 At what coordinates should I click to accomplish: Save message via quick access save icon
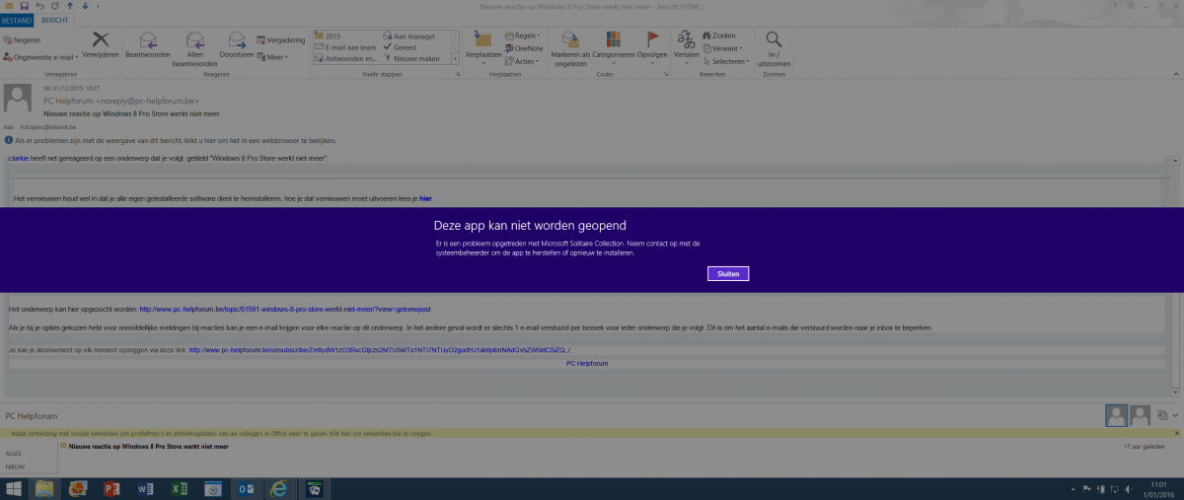(x=27, y=6)
